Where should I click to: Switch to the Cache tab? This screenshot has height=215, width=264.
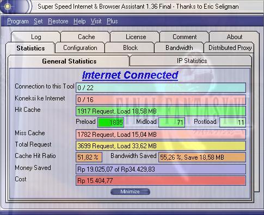pos(86,37)
